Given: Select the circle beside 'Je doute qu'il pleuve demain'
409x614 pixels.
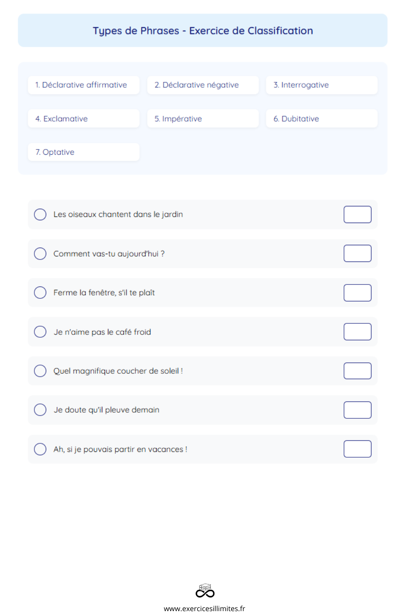Looking at the screenshot, I should [x=40, y=410].
